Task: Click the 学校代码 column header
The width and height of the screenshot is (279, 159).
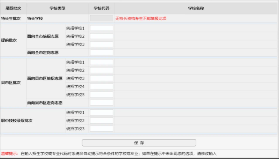Action: pos(101,8)
